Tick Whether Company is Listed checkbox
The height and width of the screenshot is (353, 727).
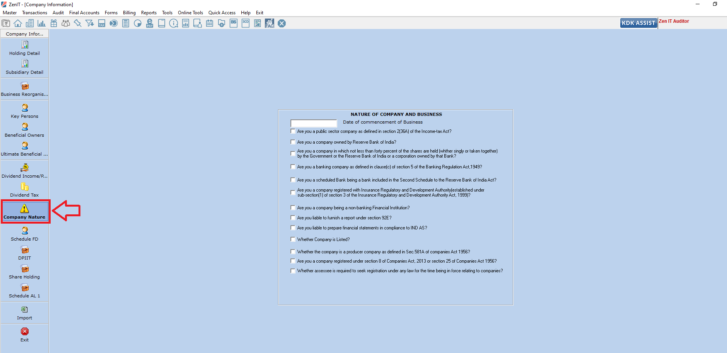293,239
